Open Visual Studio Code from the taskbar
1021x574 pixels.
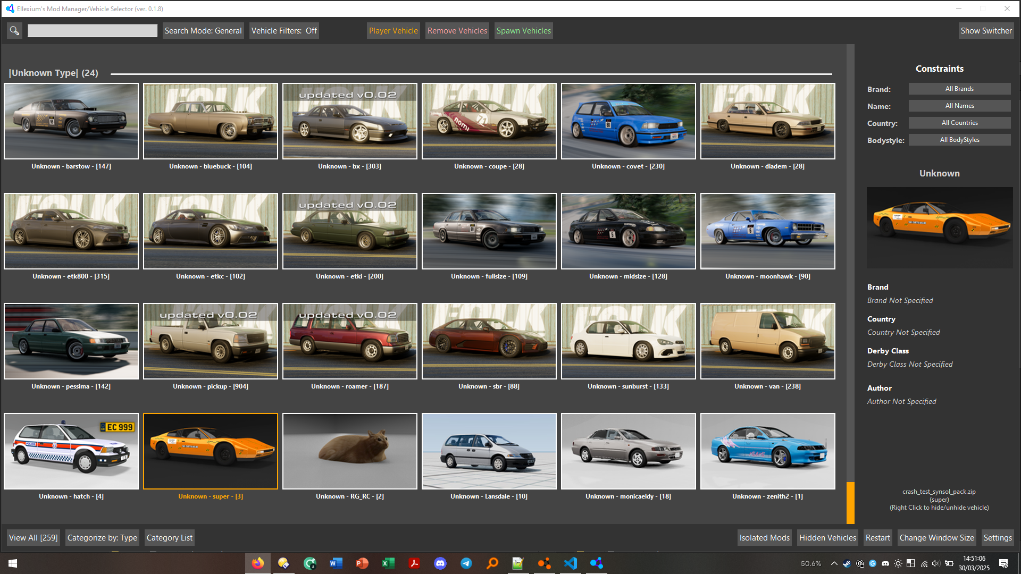571,563
